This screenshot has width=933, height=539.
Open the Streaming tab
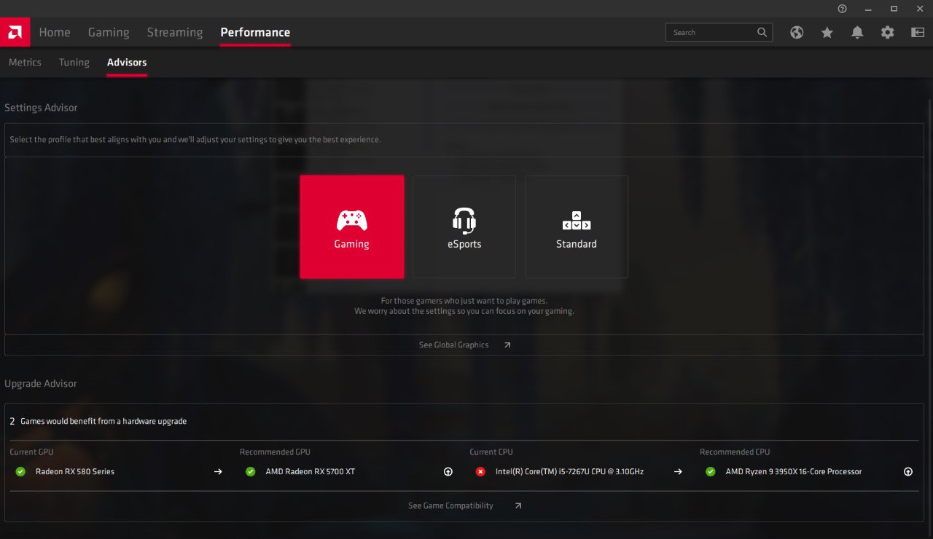click(175, 32)
